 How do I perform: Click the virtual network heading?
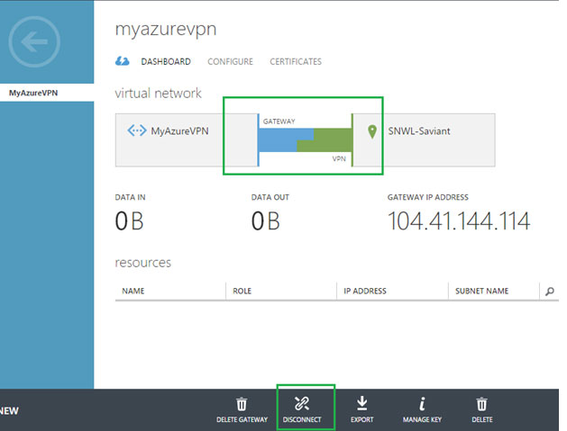(x=158, y=94)
